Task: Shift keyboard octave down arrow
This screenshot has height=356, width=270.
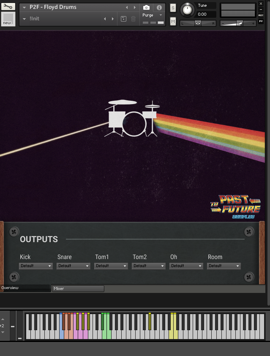Action: (x=3, y=332)
